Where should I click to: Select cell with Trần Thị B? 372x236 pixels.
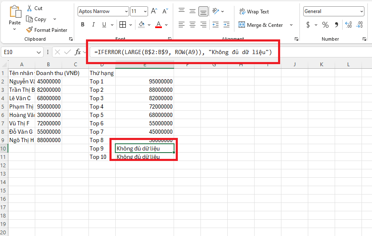(22, 90)
